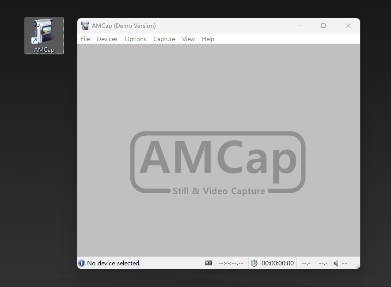This screenshot has width=391, height=287.
Task: Open the Devices menu
Action: [107, 39]
